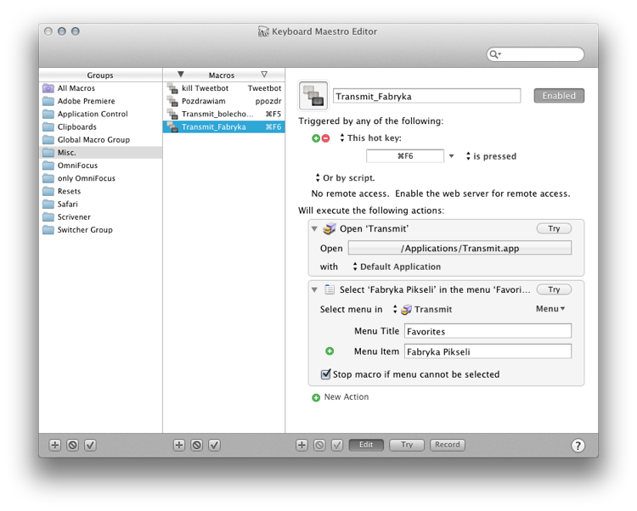637x511 pixels.
Task: Select the Safari group
Action: point(101,205)
